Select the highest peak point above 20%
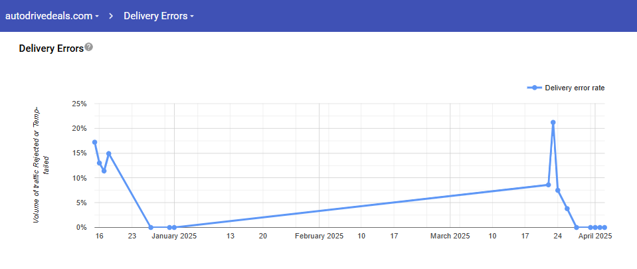 click(x=553, y=122)
